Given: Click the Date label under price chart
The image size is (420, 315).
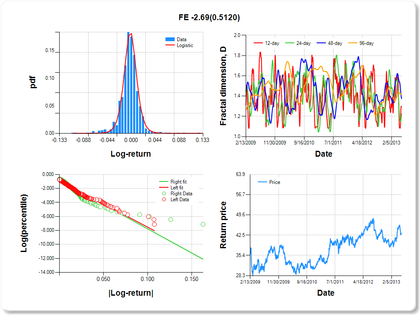Looking at the screenshot, I should (326, 293).
